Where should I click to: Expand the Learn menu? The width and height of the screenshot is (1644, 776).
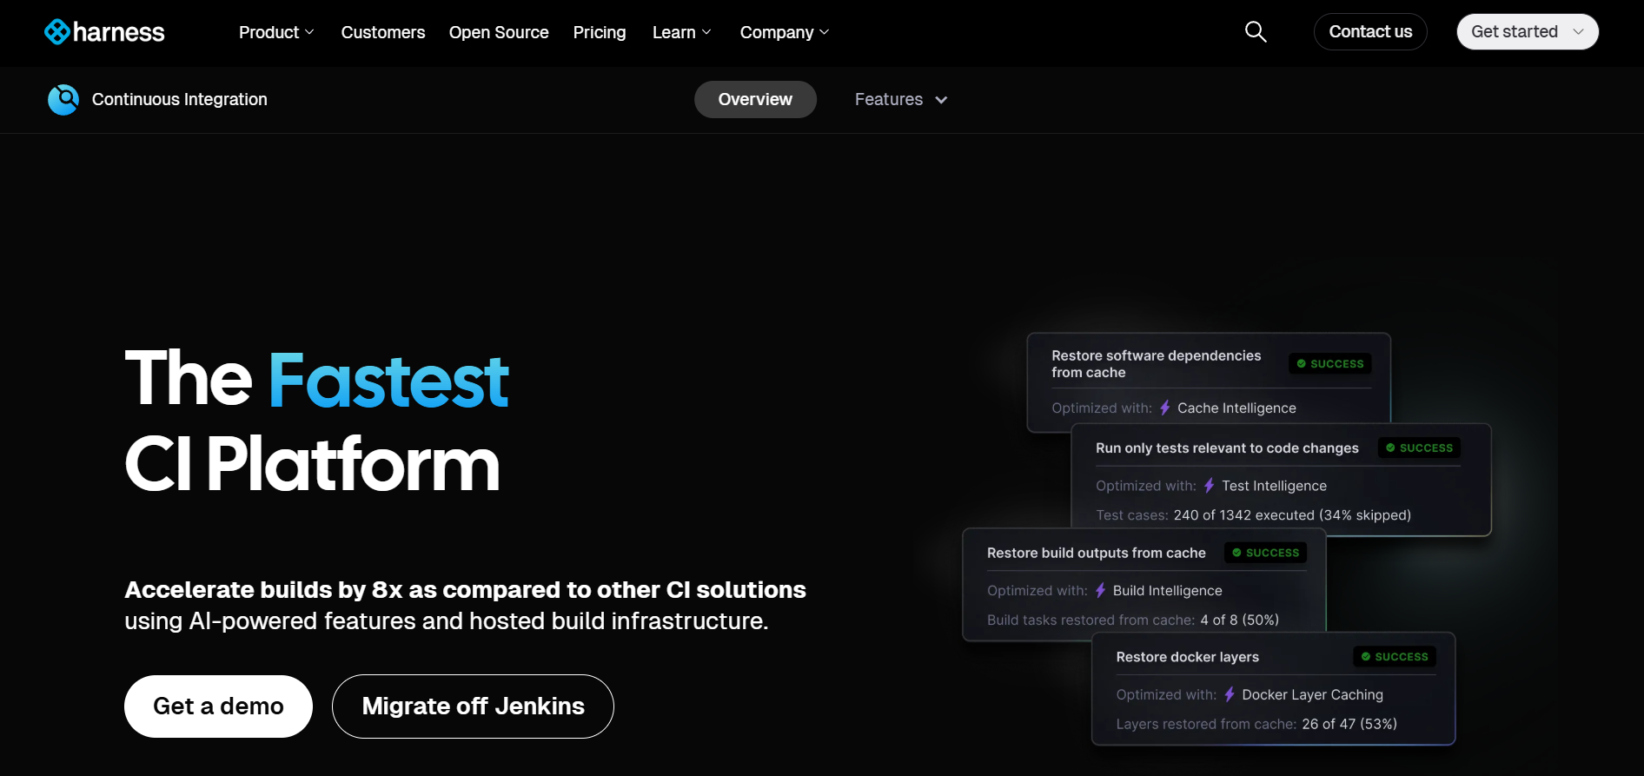pyautogui.click(x=682, y=32)
